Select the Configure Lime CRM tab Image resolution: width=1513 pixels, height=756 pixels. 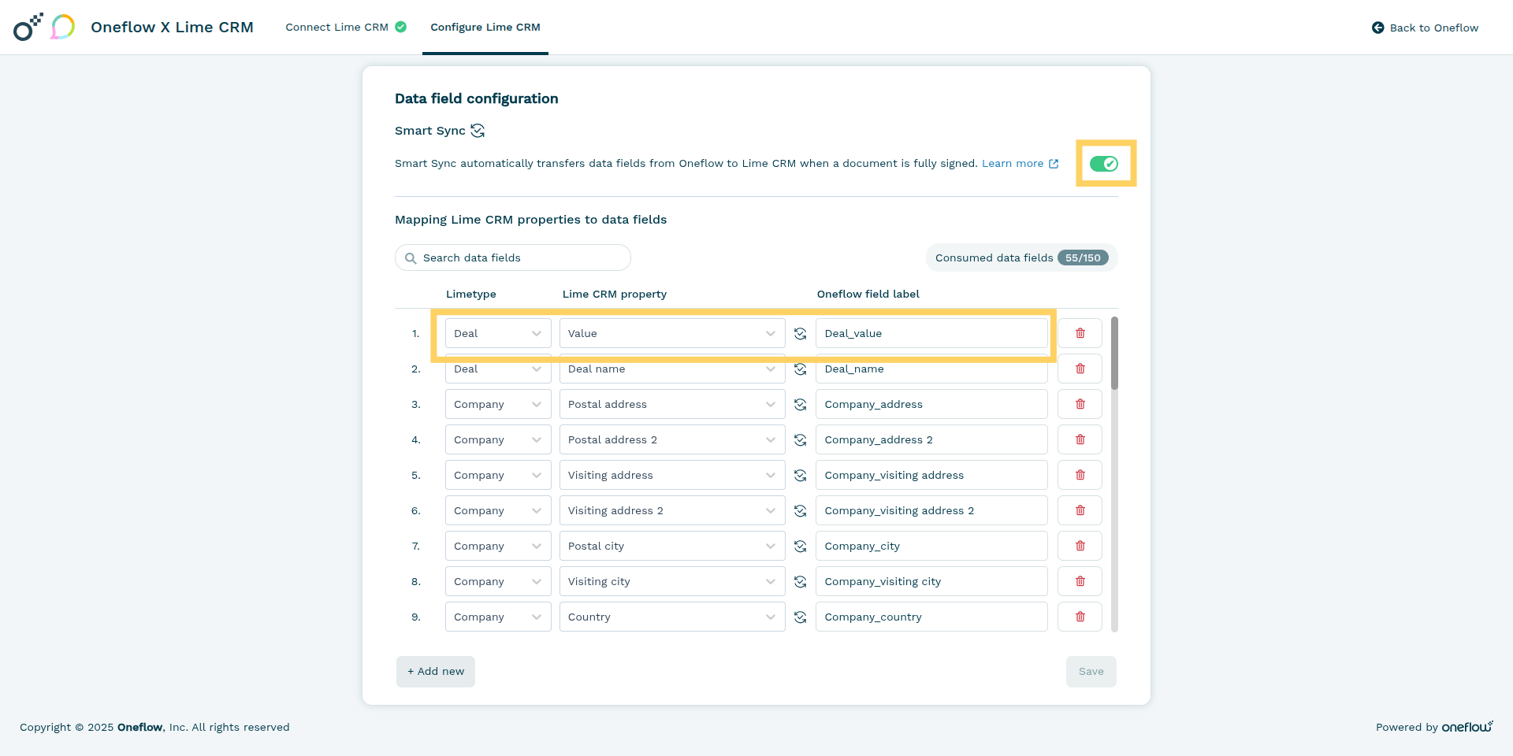pyautogui.click(x=485, y=27)
